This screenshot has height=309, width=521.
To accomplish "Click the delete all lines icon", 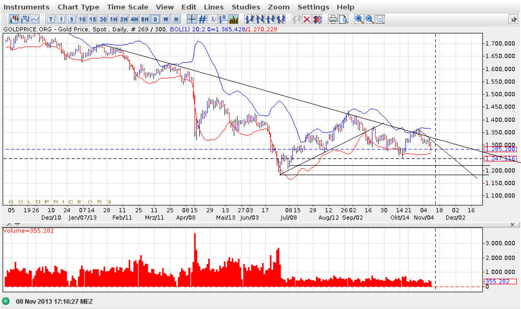I will point(318,19).
